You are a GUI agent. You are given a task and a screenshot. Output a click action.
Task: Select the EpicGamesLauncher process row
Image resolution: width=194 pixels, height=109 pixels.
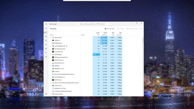[86, 49]
